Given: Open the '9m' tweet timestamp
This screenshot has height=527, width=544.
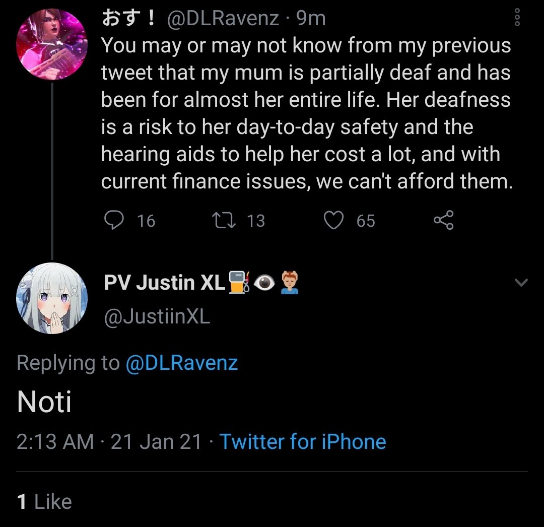Looking at the screenshot, I should [x=311, y=19].
